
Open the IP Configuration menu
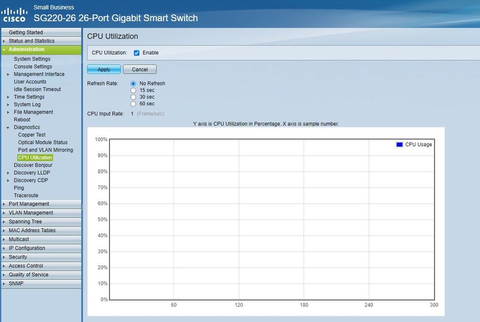pos(41,248)
